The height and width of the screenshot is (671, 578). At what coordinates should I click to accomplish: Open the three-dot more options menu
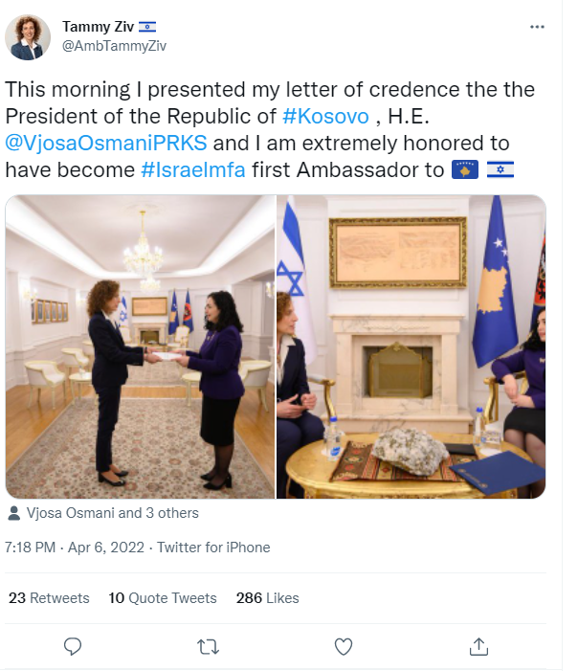tap(537, 27)
